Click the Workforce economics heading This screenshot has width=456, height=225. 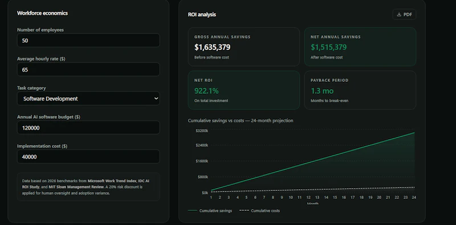point(42,13)
